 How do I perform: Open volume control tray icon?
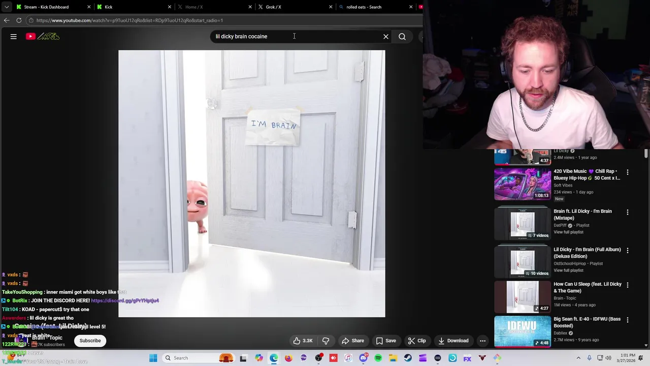(x=608, y=358)
